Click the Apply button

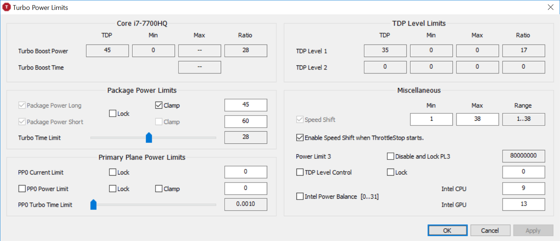tap(533, 230)
